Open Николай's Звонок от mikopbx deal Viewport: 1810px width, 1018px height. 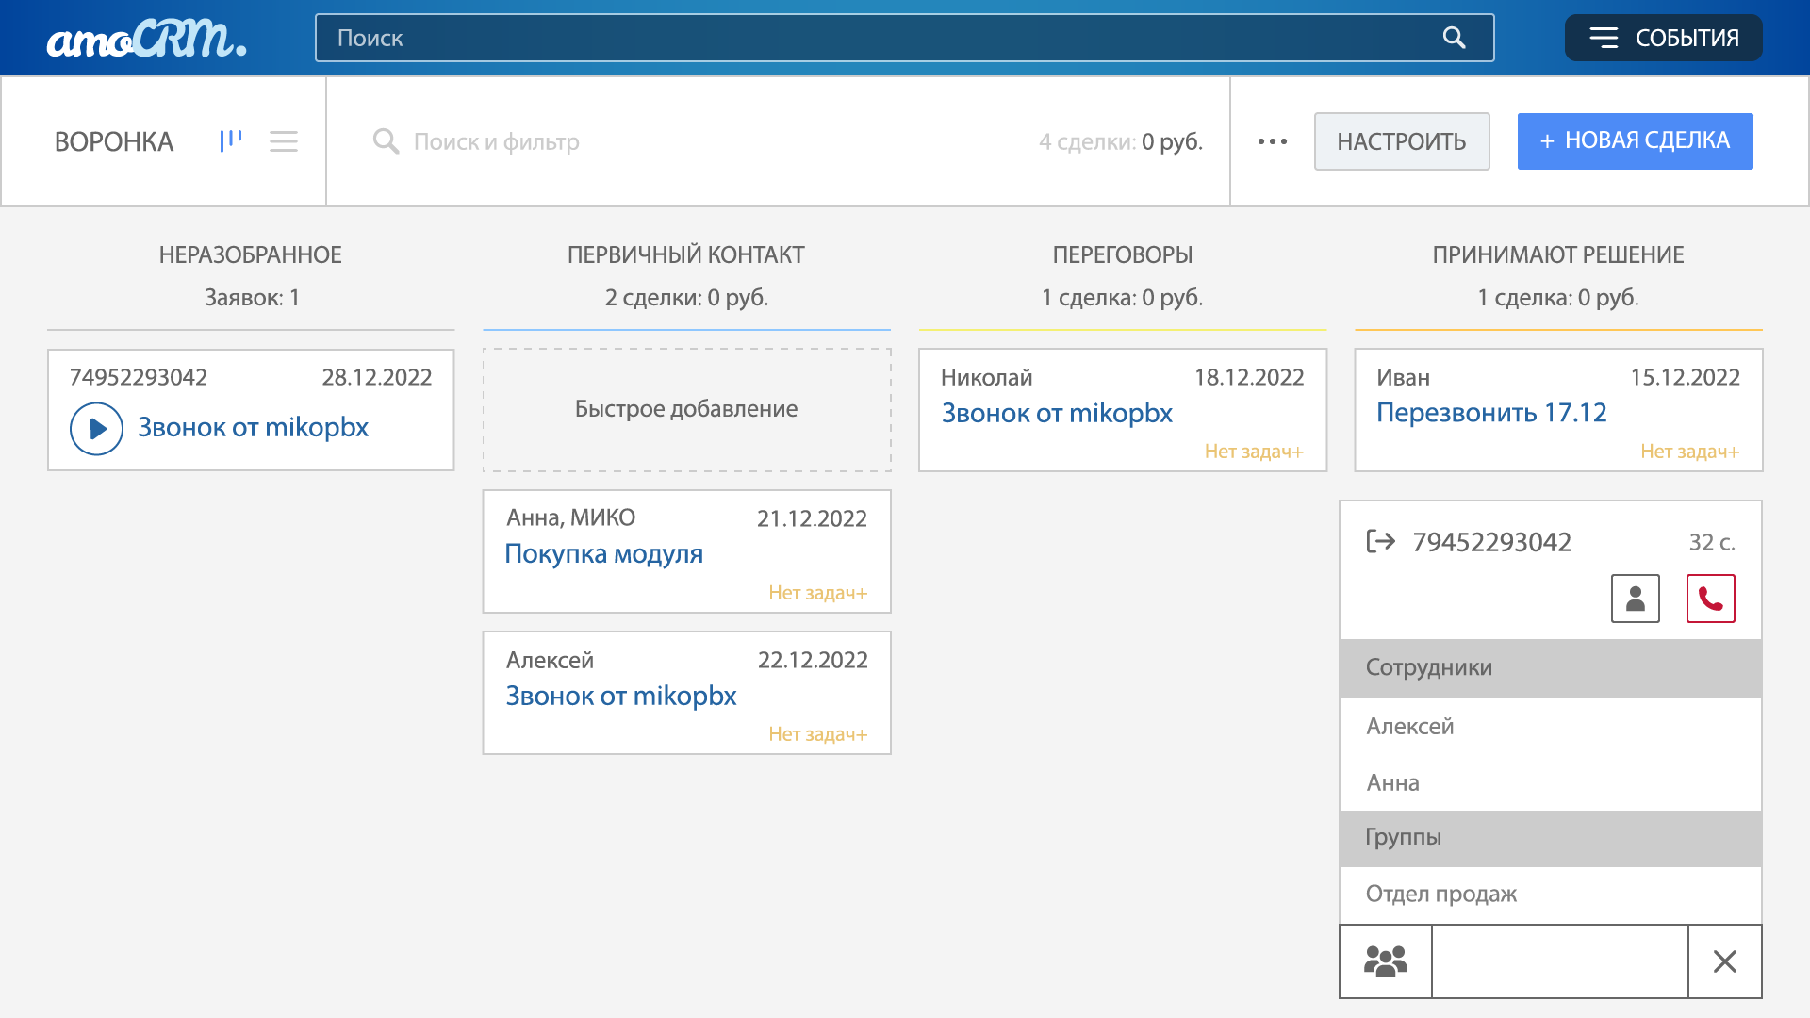pyautogui.click(x=1057, y=413)
